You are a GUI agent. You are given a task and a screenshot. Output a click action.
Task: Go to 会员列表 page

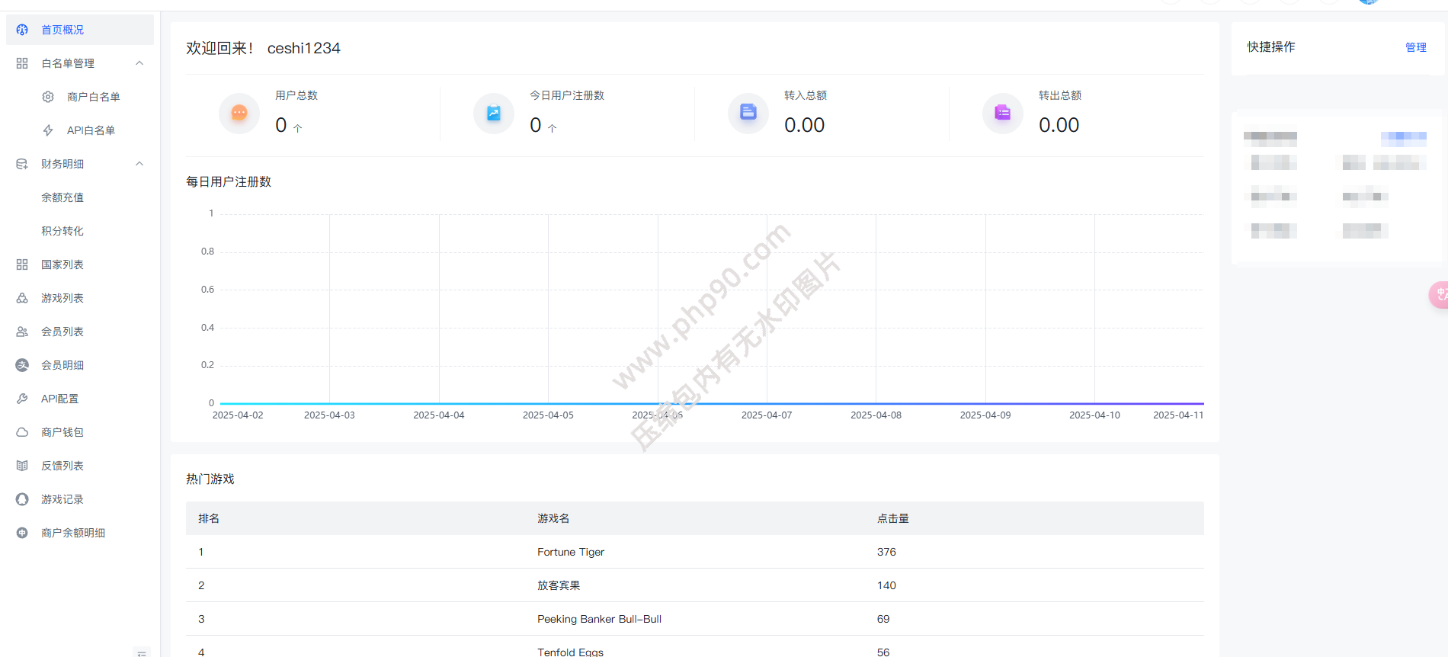click(62, 332)
